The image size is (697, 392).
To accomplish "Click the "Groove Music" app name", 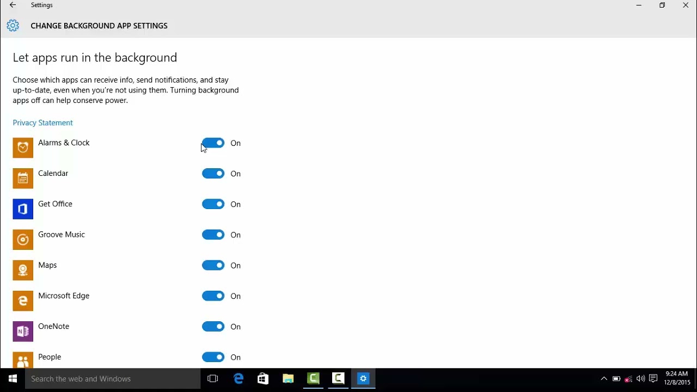I will tap(62, 234).
